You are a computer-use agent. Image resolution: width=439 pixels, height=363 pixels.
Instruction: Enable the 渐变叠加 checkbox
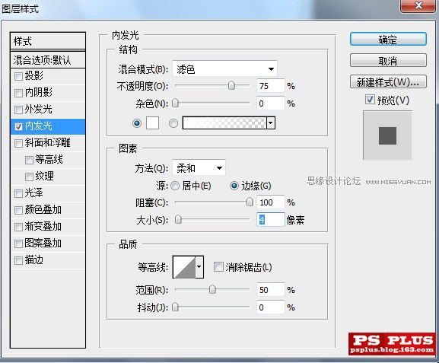[x=18, y=227]
